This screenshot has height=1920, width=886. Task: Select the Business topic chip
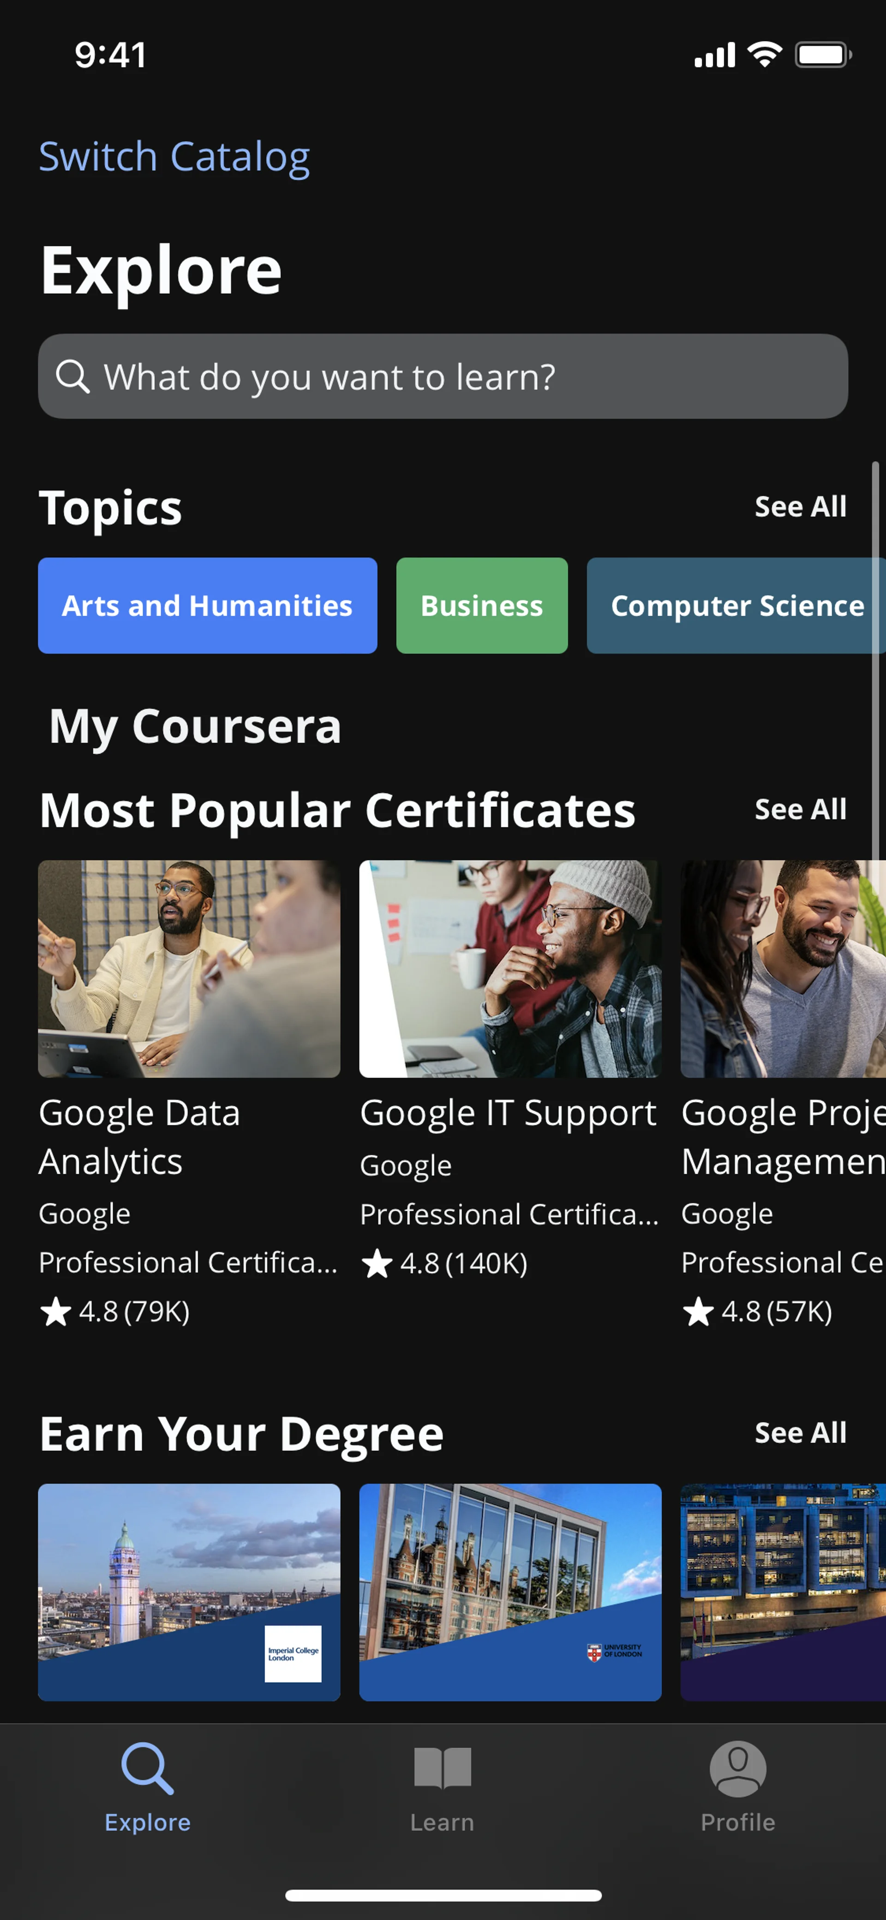pos(482,606)
